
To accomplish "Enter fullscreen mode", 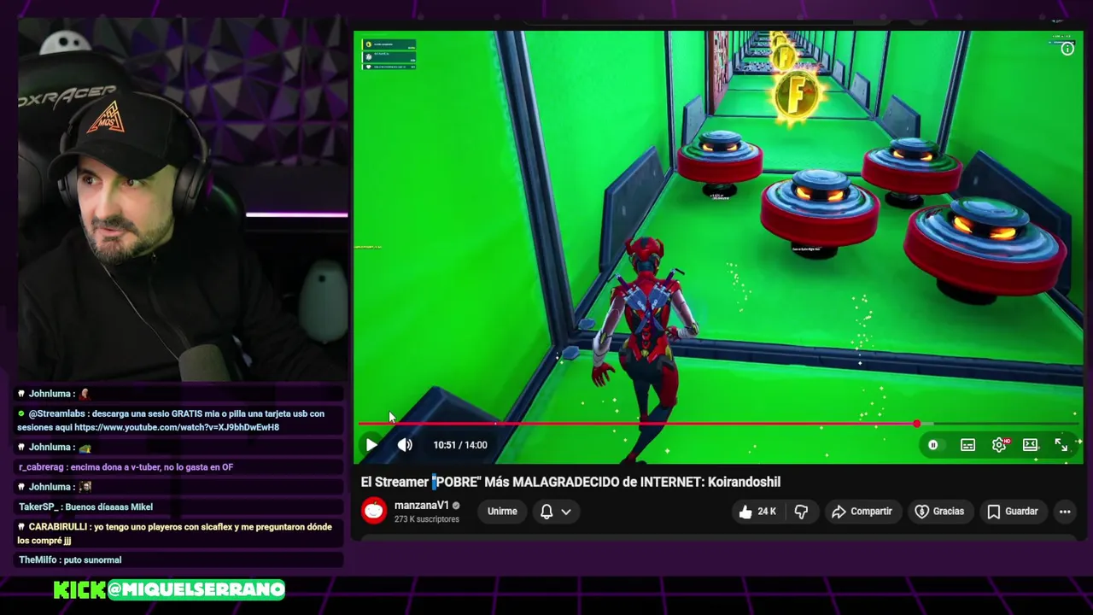I will 1061,445.
